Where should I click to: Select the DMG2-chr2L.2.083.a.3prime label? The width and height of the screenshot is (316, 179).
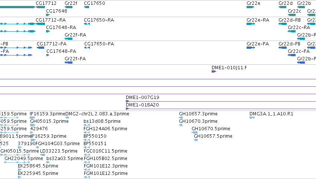[97, 114]
